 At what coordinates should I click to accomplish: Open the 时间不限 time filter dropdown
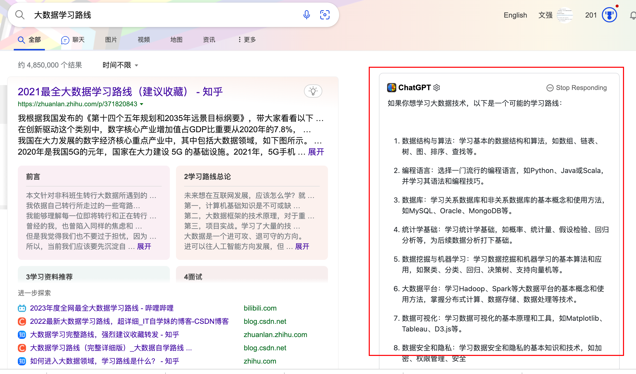coord(120,65)
